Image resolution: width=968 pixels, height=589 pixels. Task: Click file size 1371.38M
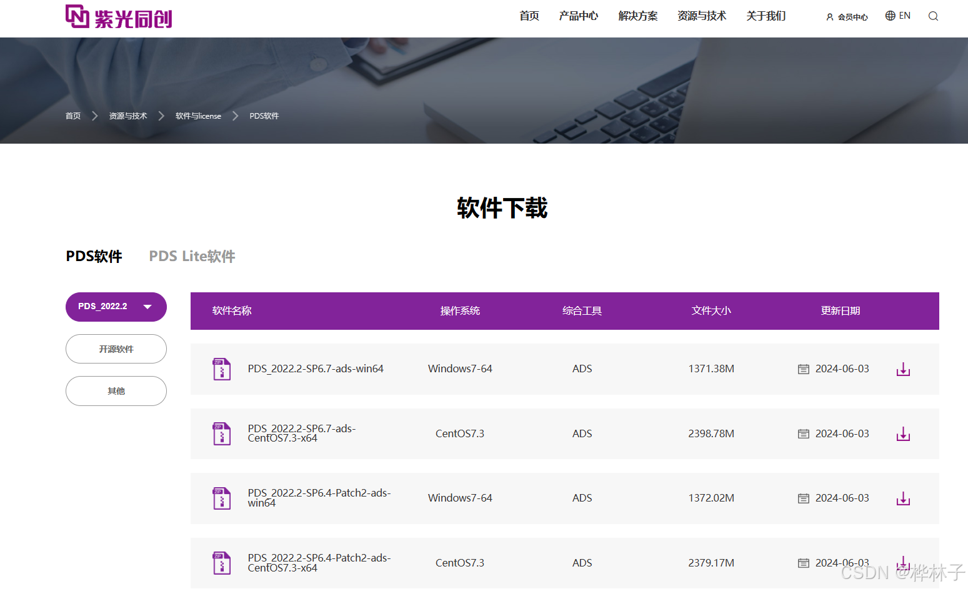(x=711, y=369)
